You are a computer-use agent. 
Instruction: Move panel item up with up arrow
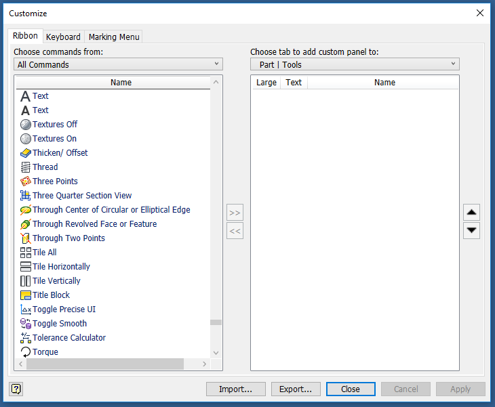(471, 212)
